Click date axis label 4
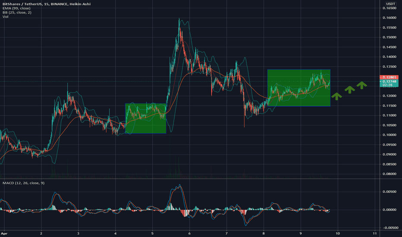The width and height of the screenshot is (402, 237). coord(115,234)
